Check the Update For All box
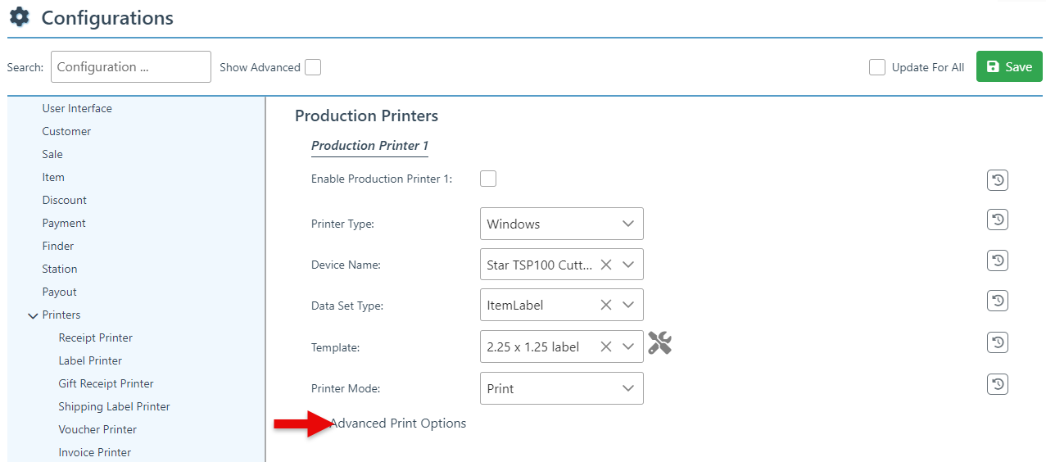 877,67
